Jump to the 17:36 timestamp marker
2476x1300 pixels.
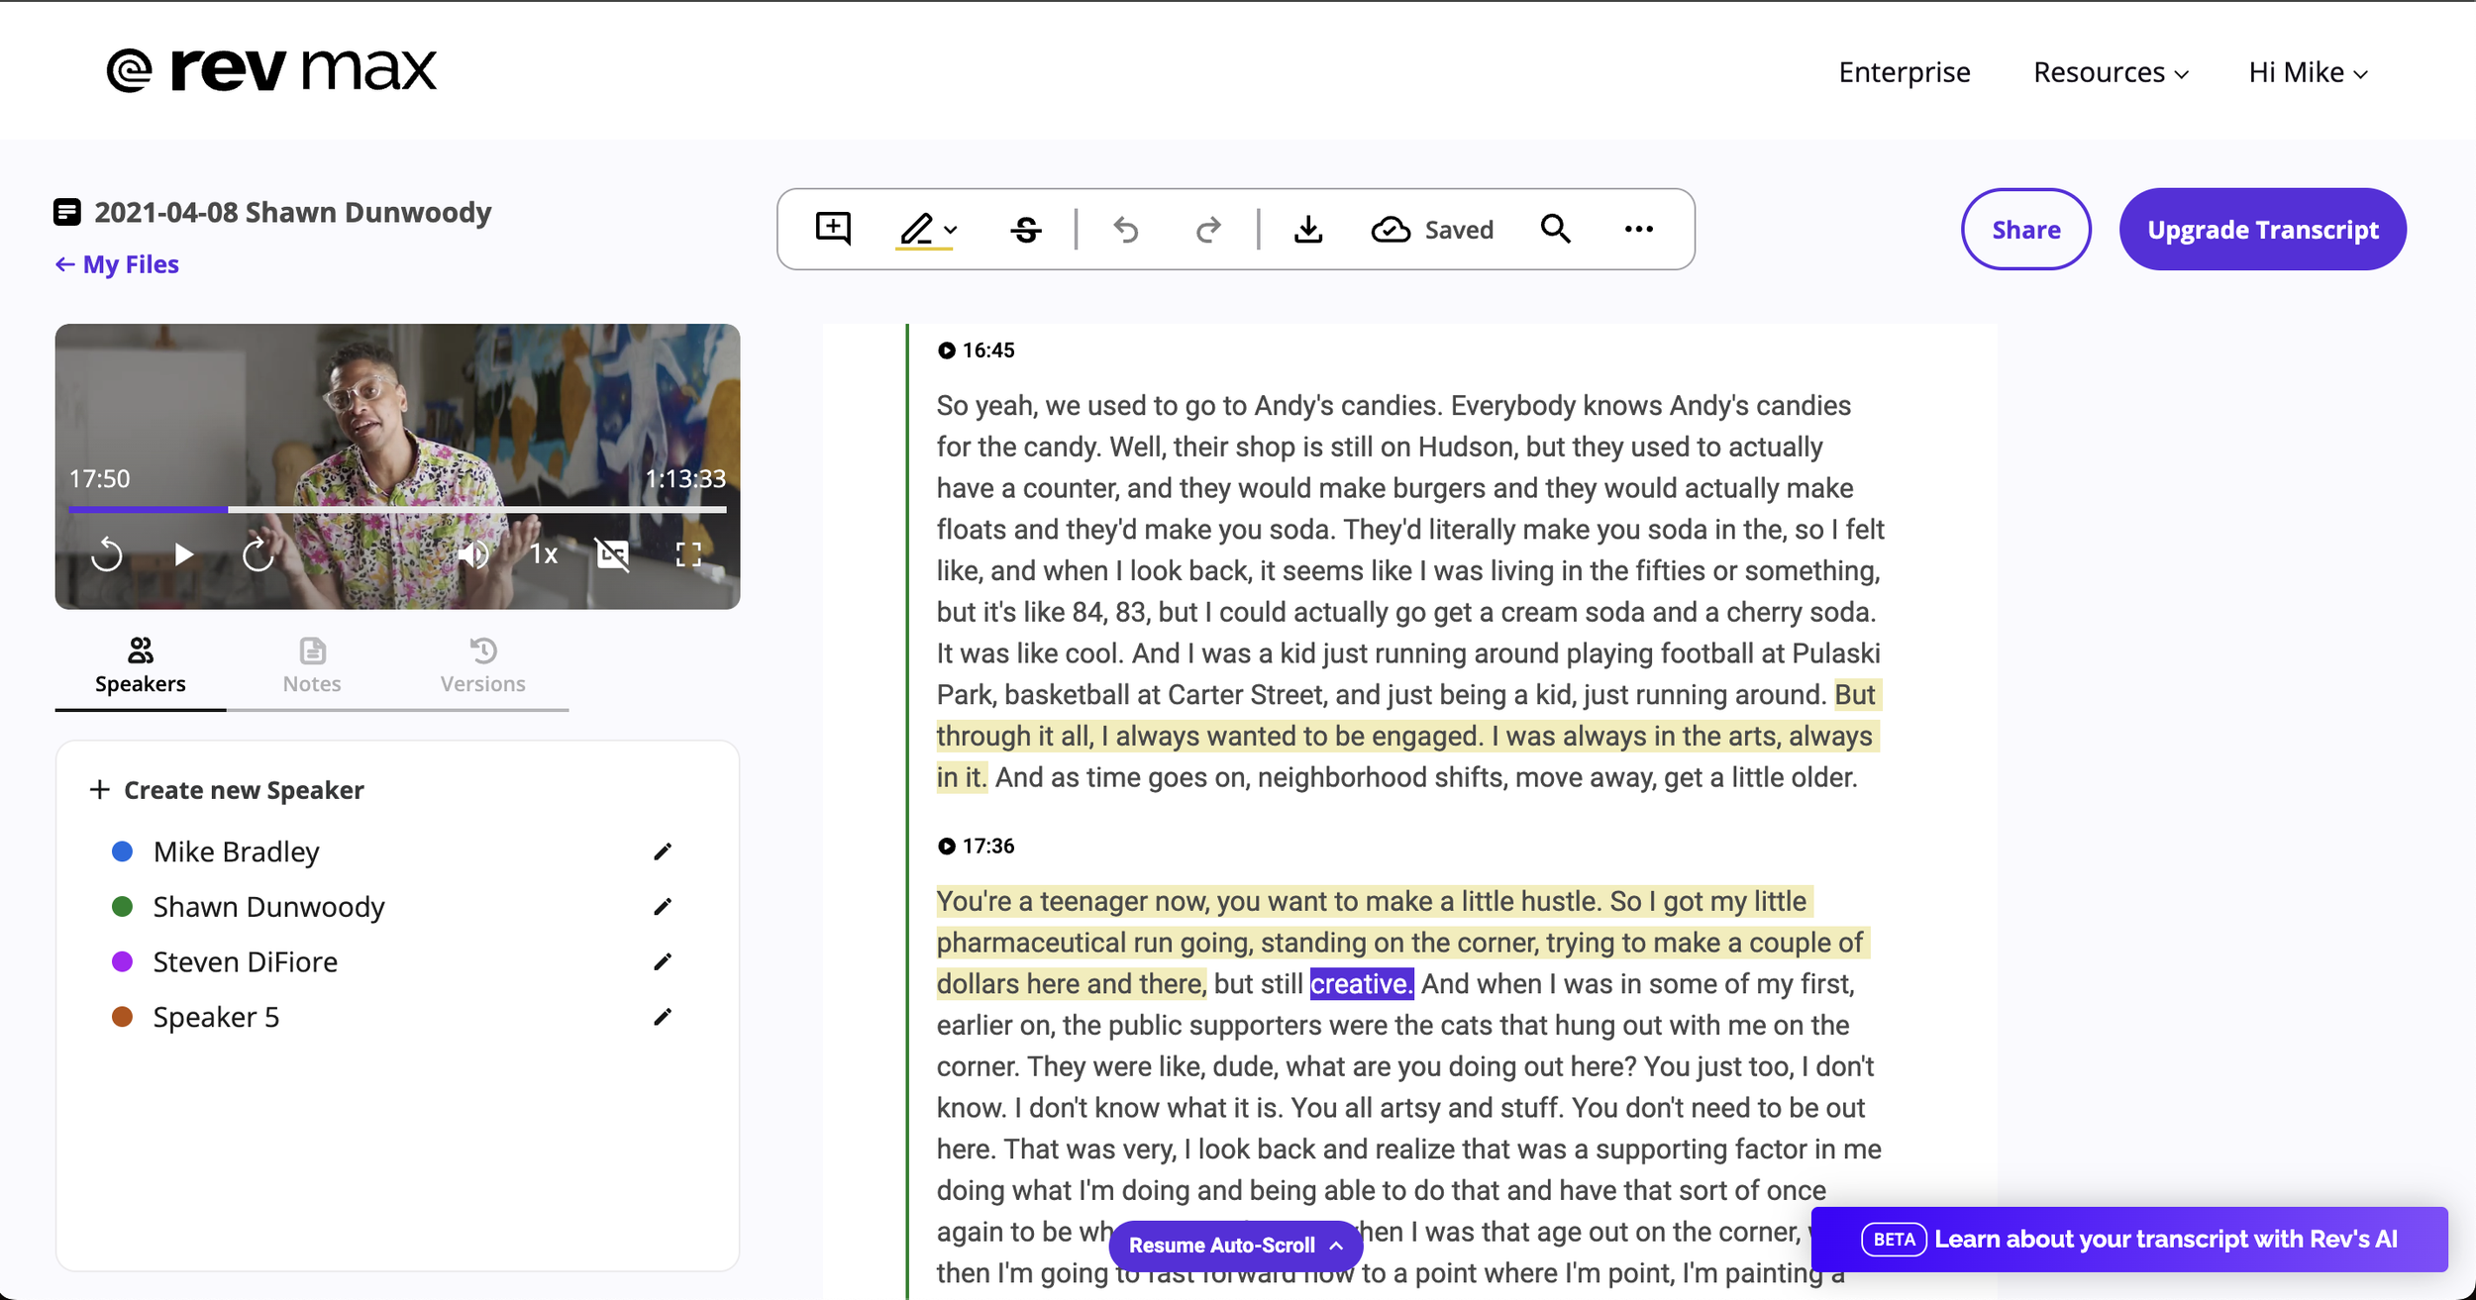tap(977, 846)
